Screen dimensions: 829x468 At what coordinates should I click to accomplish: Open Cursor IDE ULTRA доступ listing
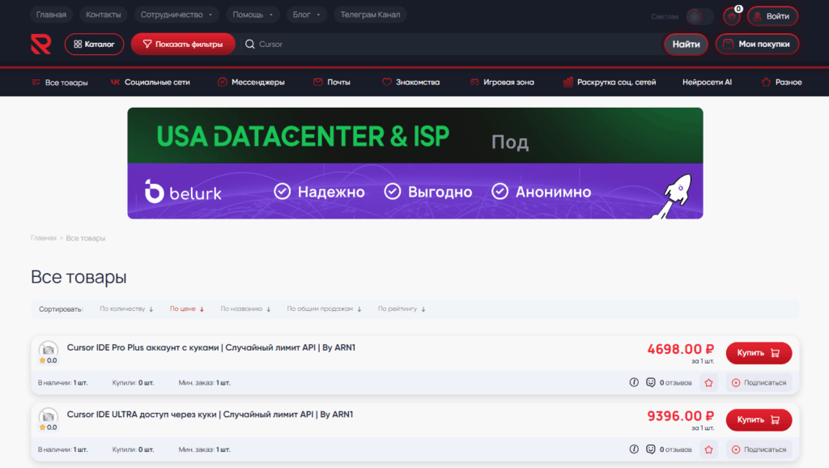pyautogui.click(x=210, y=415)
